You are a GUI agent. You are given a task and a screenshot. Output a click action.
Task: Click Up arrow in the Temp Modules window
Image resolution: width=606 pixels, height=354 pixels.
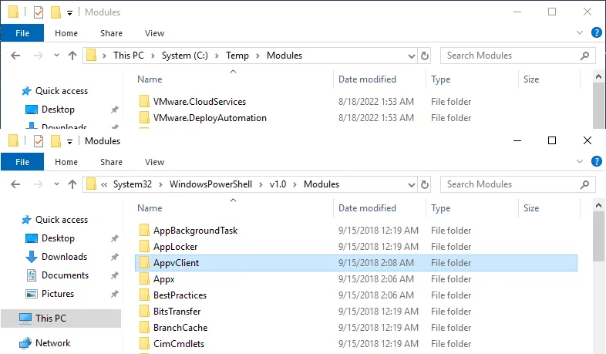pyautogui.click(x=72, y=56)
